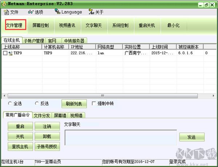The width and height of the screenshot is (218, 167).
Task: Open 文字聊天 toolbar button
Action: coord(94,25)
